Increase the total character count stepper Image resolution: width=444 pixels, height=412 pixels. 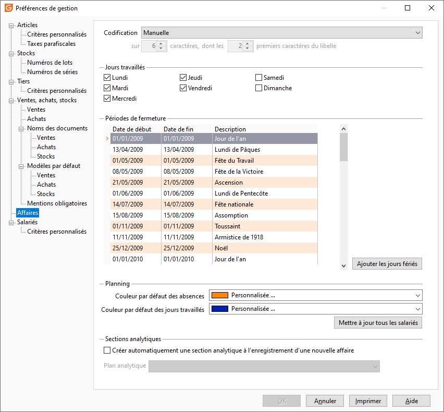161,44
